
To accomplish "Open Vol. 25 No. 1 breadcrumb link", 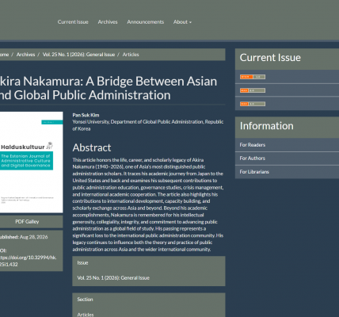I will [x=78, y=55].
